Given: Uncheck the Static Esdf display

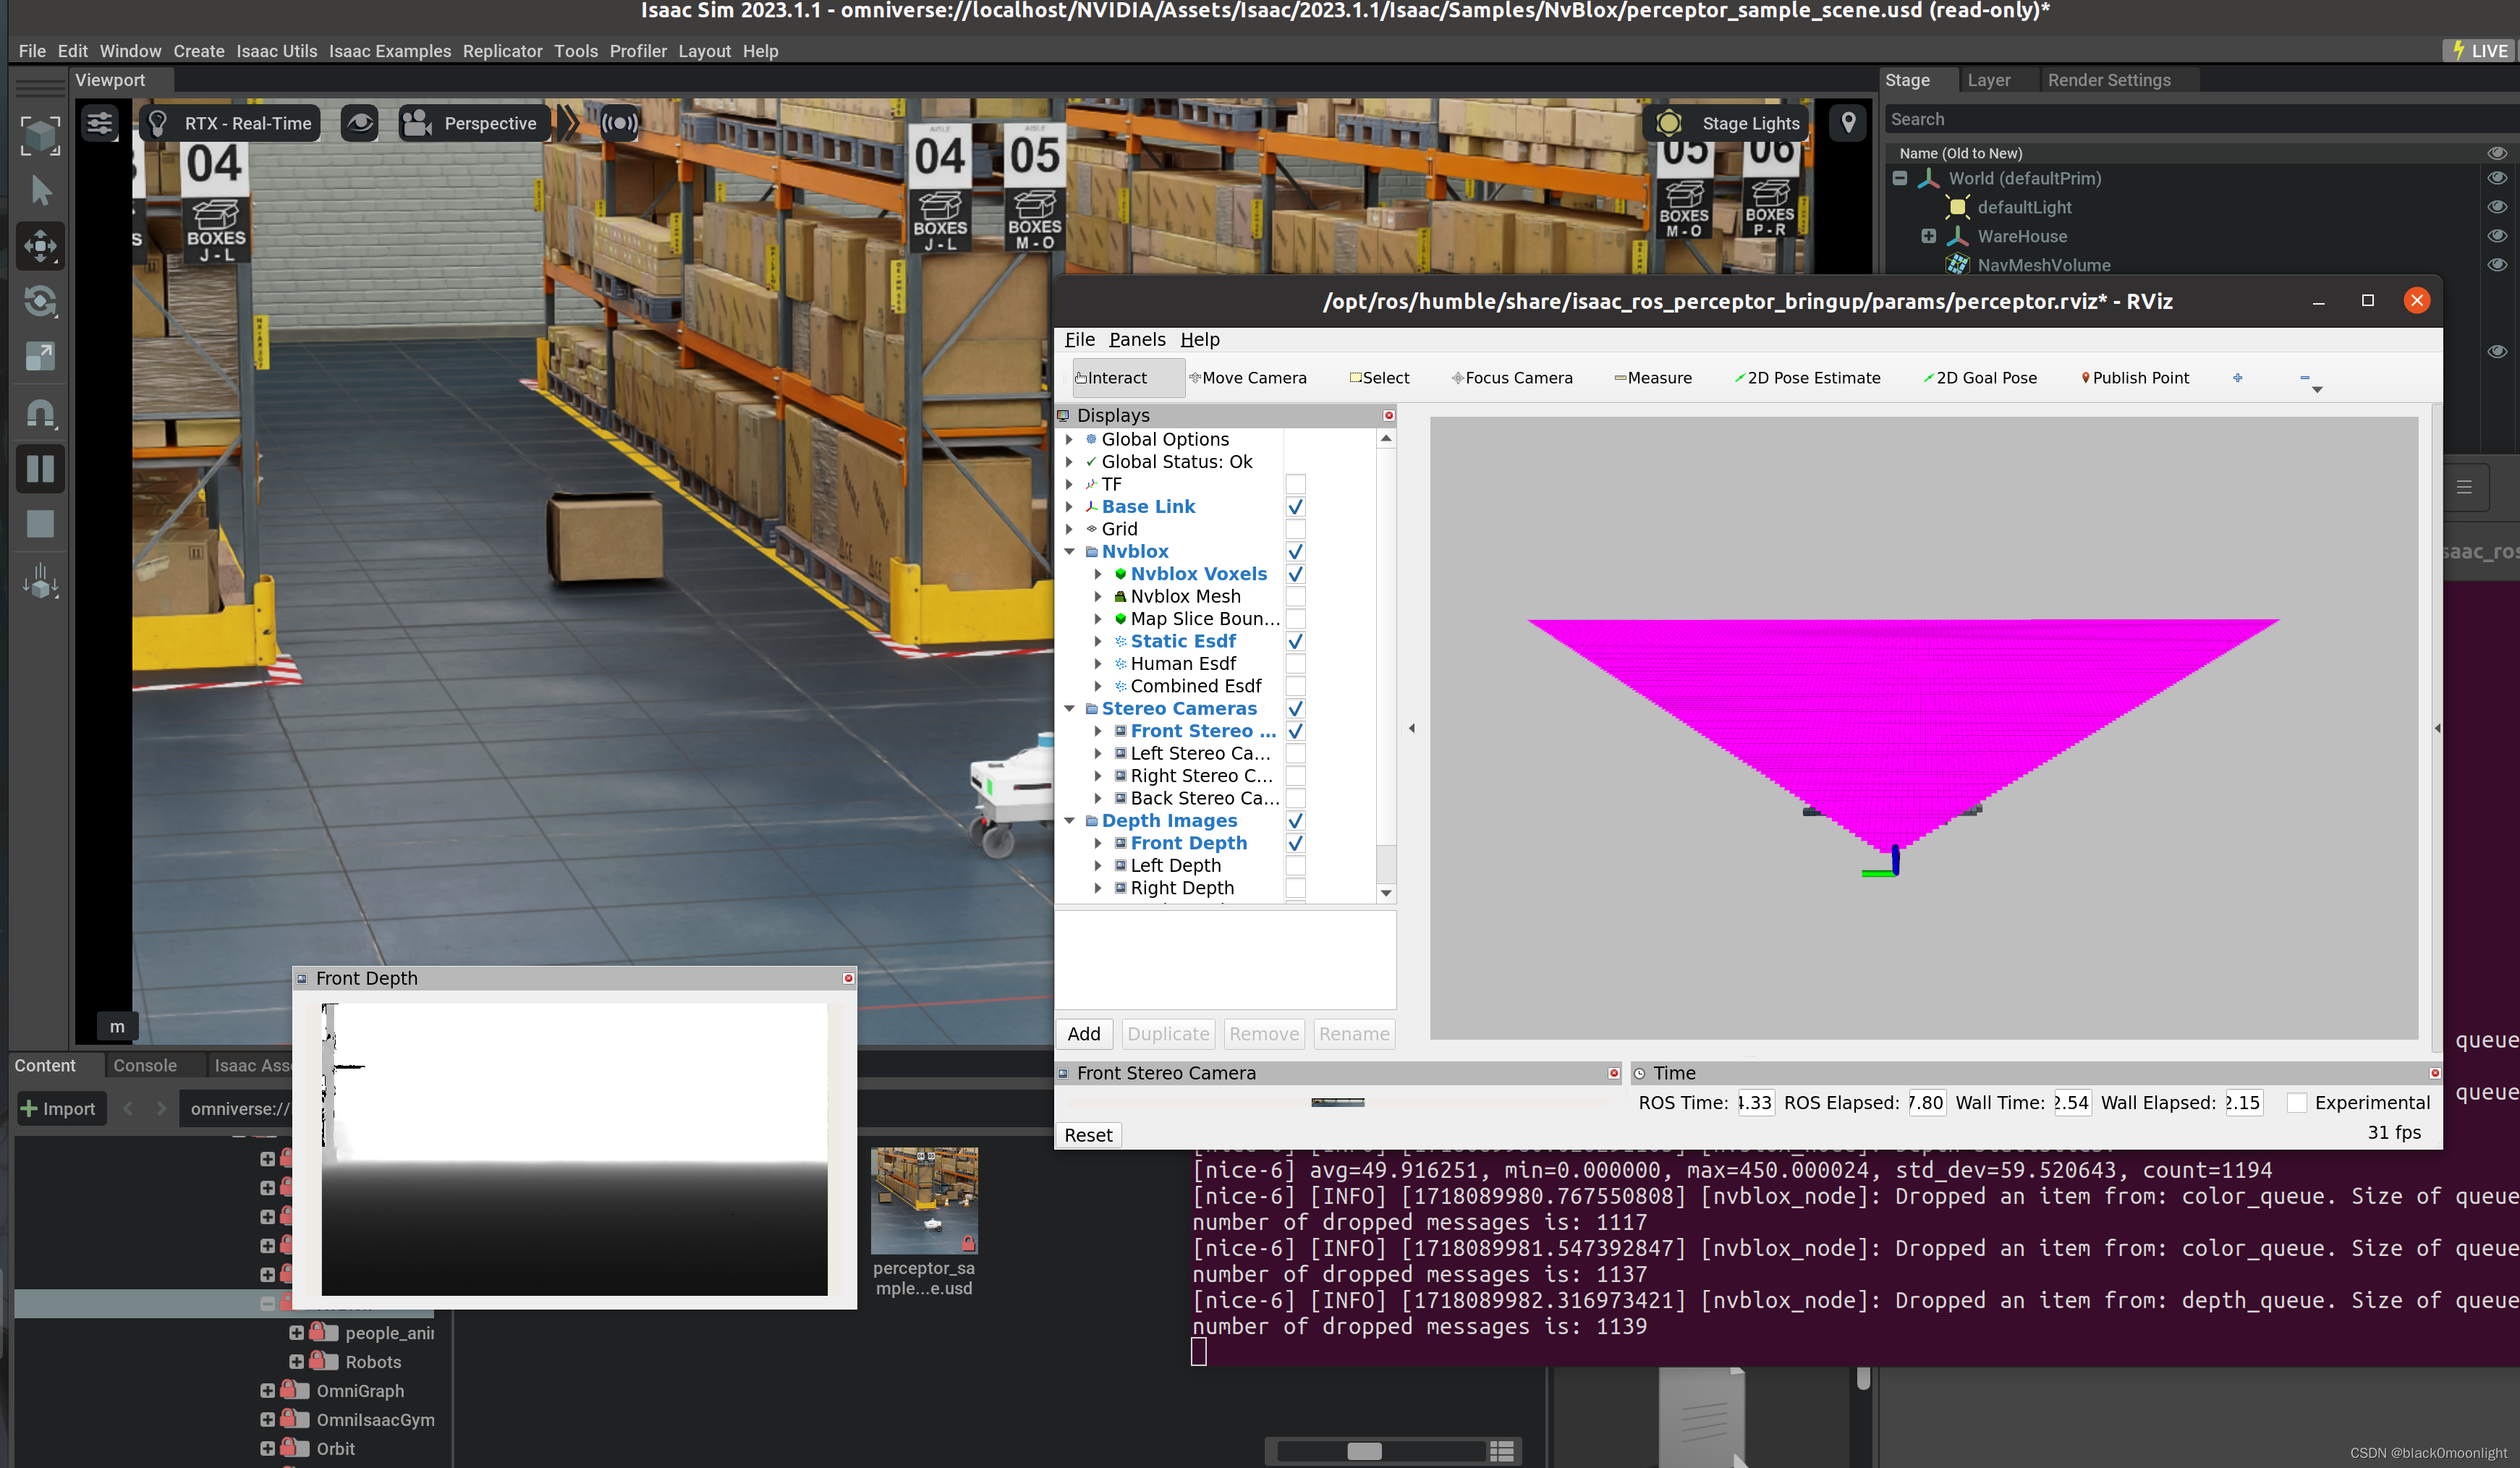Looking at the screenshot, I should [x=1295, y=641].
